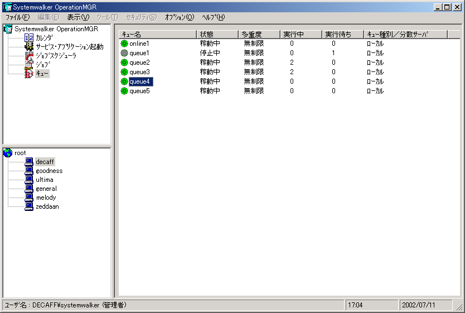Sort by the キュー名 column header
Viewport: 465px width, 313px height.
pos(157,35)
